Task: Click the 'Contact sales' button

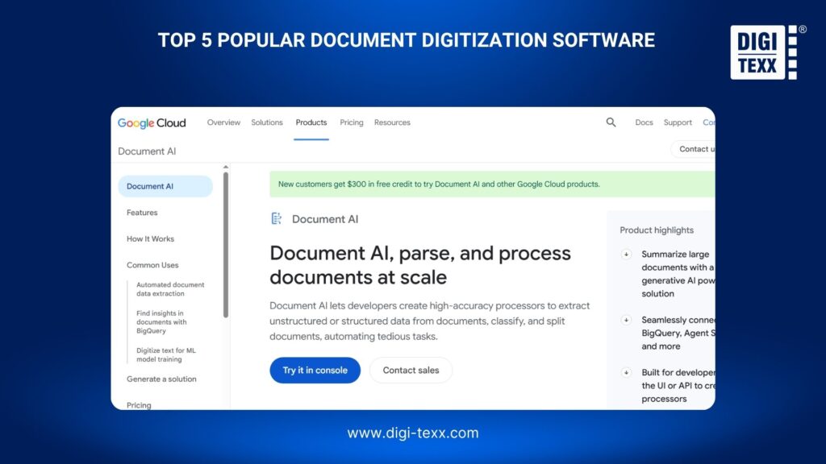Action: point(411,371)
